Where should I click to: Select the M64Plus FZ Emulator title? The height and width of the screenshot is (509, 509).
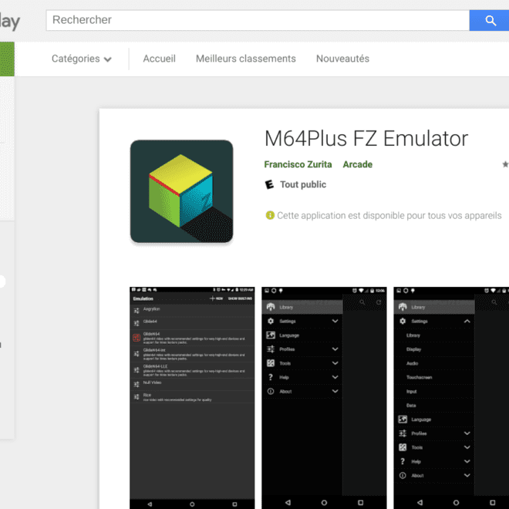(366, 139)
